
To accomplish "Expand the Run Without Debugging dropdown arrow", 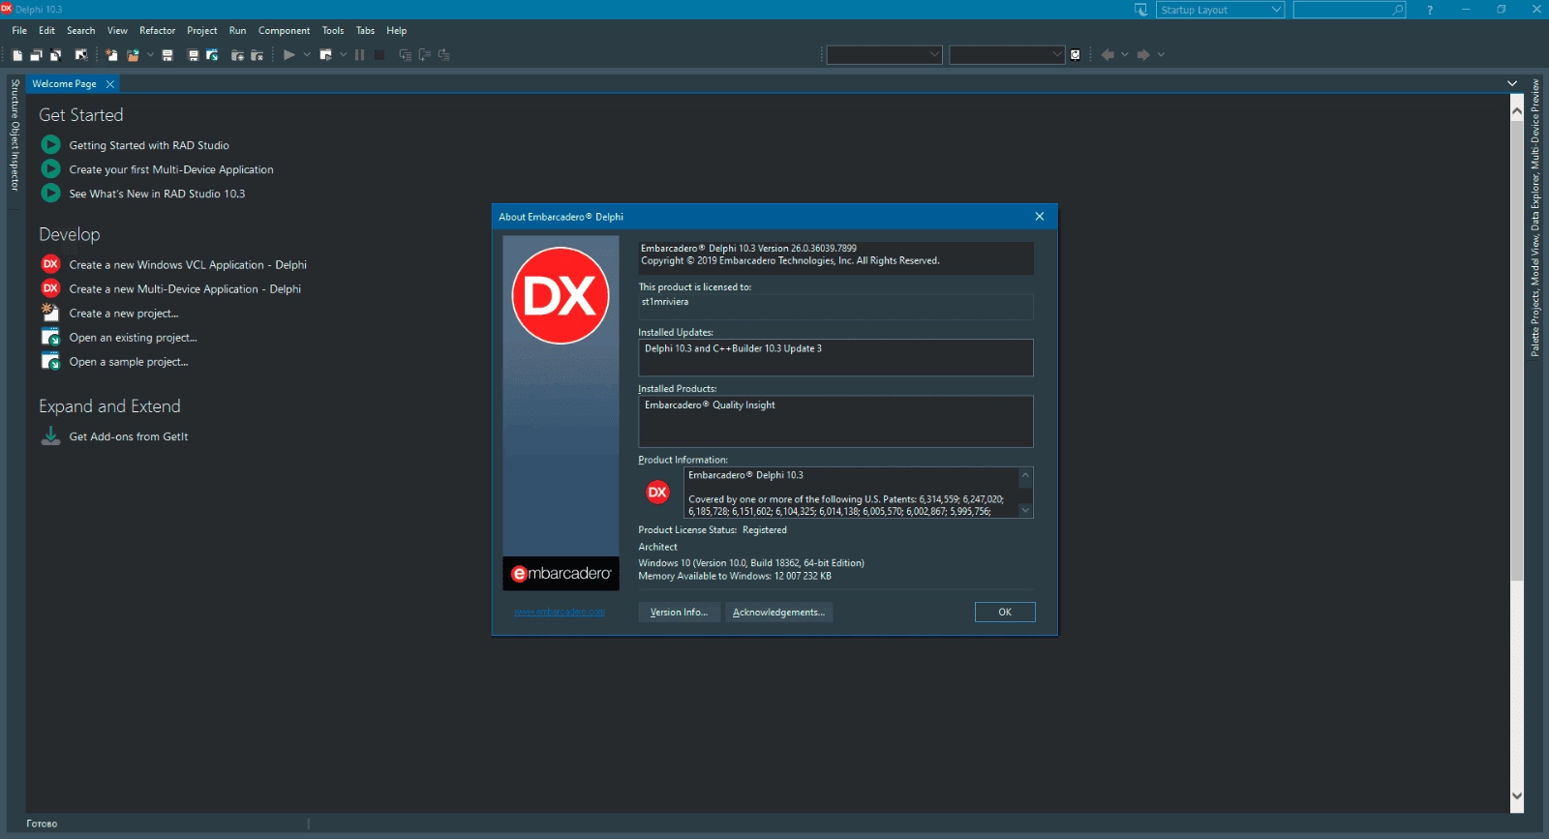I will (x=343, y=55).
